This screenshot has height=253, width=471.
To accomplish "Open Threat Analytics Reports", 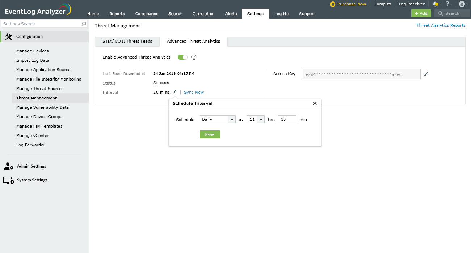I will [441, 25].
